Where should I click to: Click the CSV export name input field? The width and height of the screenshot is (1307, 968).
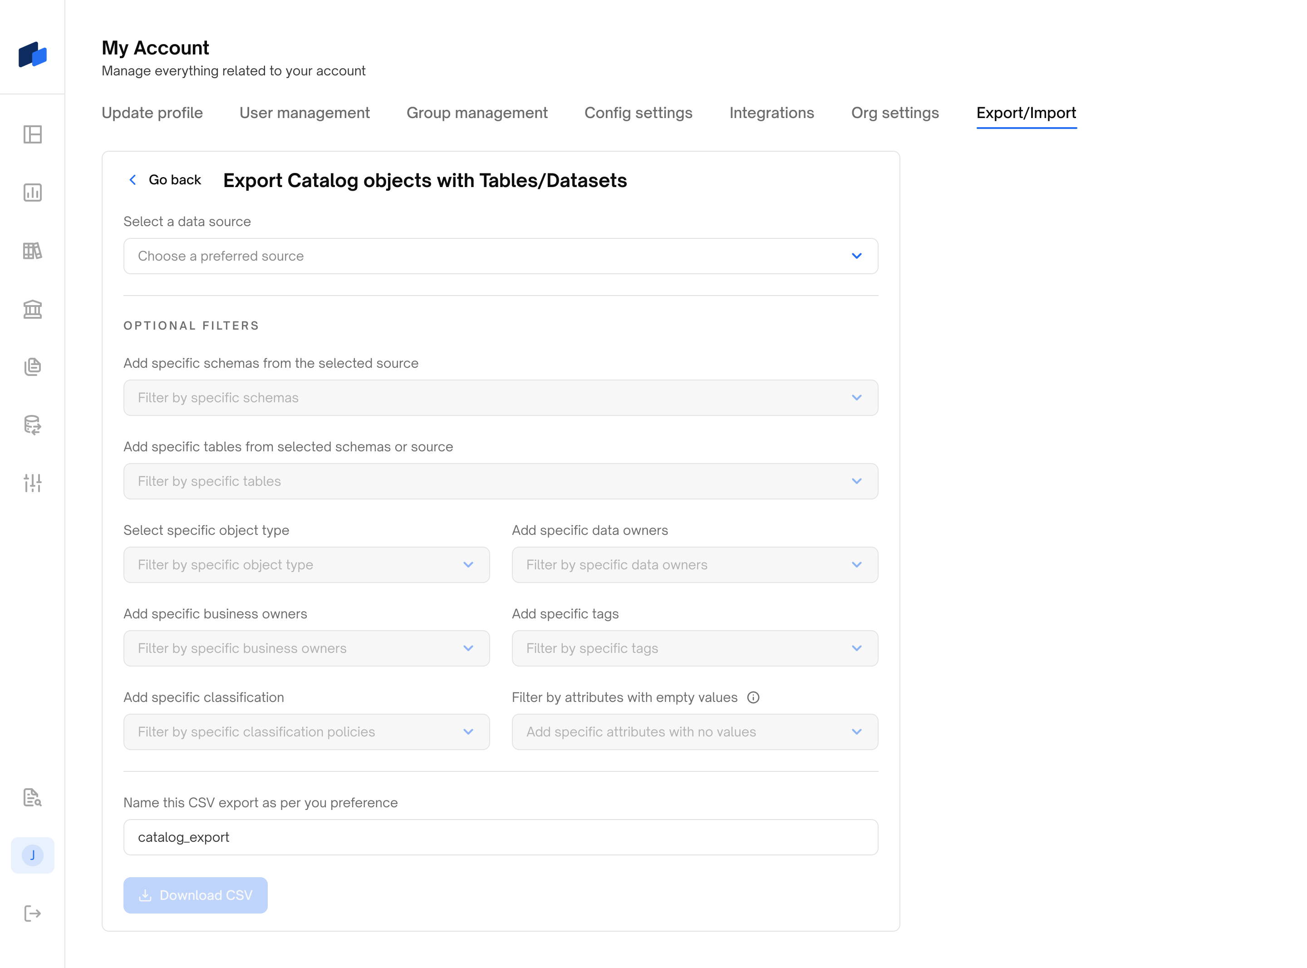[x=500, y=837]
